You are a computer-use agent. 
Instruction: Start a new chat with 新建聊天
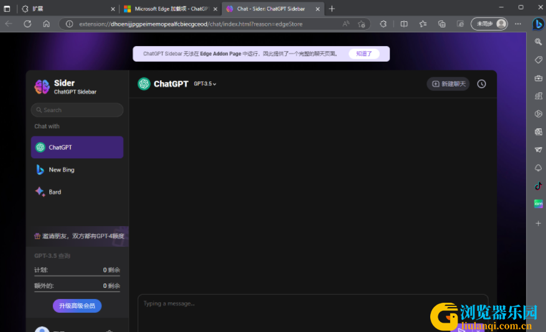tap(448, 84)
